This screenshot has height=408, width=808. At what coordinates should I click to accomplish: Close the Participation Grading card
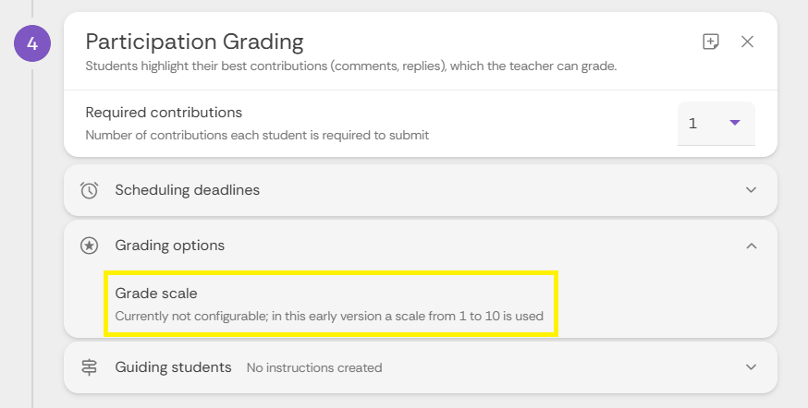coord(747,42)
